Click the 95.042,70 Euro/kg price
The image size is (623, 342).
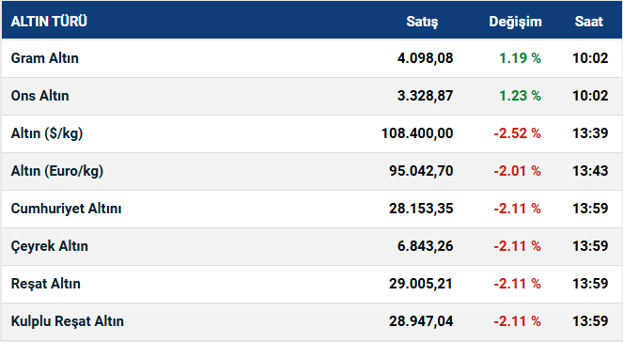[x=421, y=171]
